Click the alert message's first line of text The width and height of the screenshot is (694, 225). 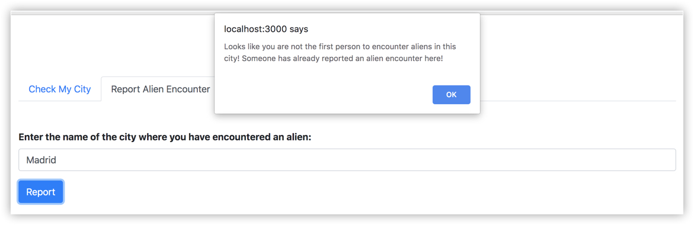[x=340, y=46]
